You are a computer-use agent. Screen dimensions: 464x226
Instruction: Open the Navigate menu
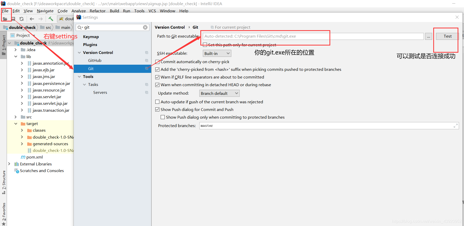[45, 11]
